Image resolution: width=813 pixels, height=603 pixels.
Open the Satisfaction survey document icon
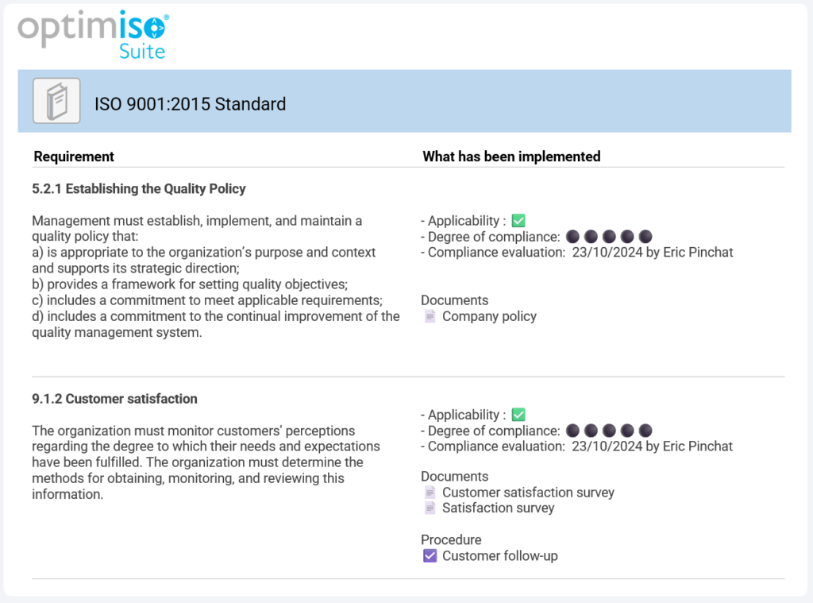pyautogui.click(x=430, y=508)
